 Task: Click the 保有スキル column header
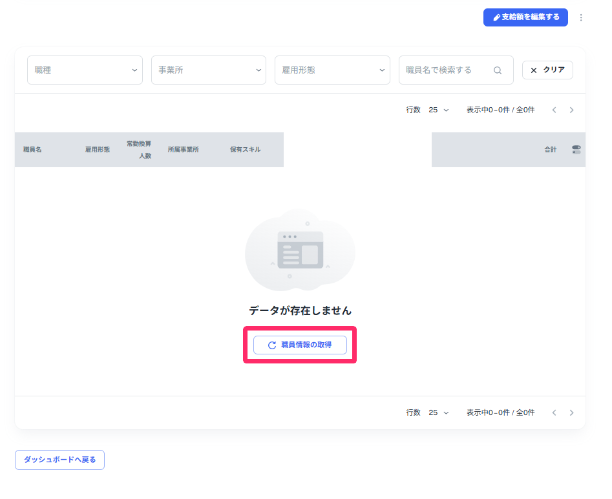coord(246,149)
